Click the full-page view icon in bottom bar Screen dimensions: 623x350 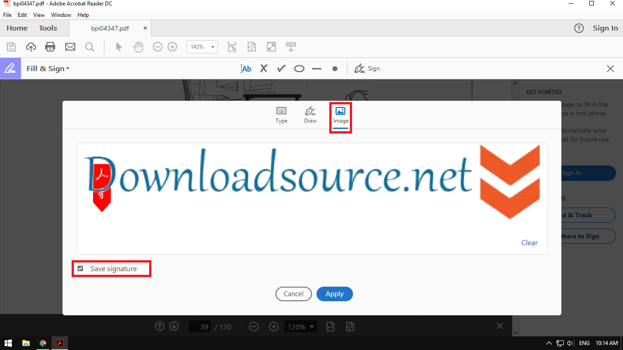(350, 327)
